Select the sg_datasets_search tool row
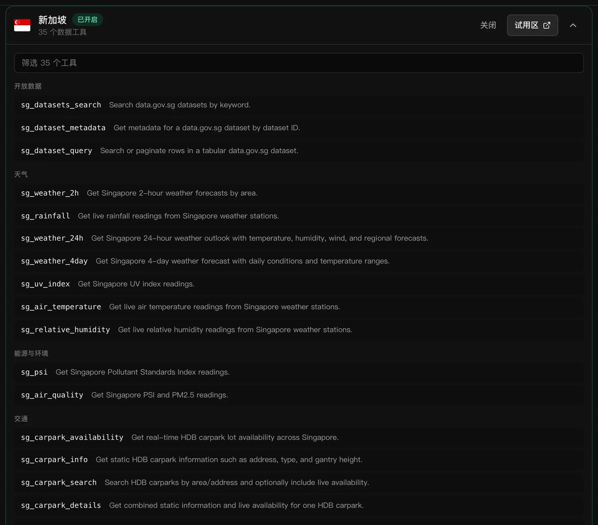The height and width of the screenshot is (525, 598). tap(299, 105)
